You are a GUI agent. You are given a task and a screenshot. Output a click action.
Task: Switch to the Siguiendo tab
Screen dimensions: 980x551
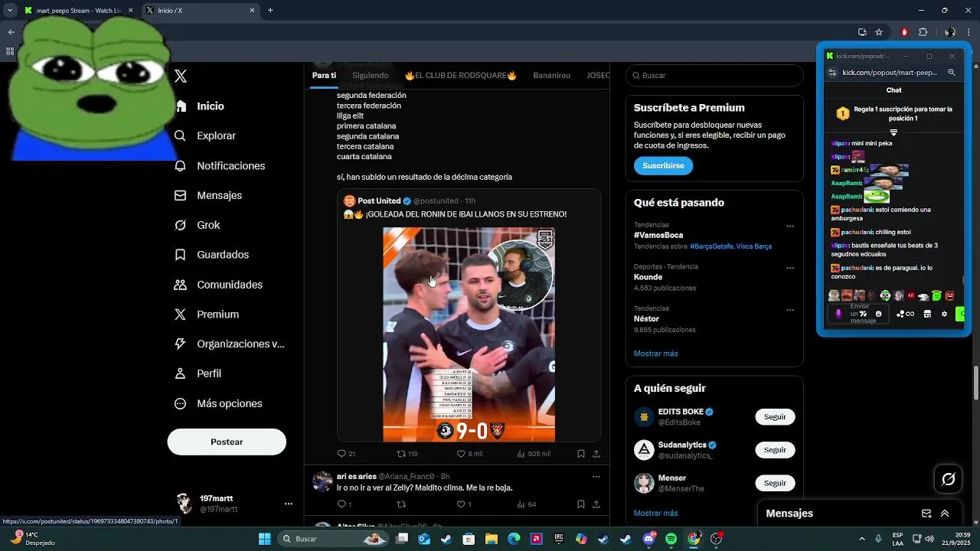[371, 75]
